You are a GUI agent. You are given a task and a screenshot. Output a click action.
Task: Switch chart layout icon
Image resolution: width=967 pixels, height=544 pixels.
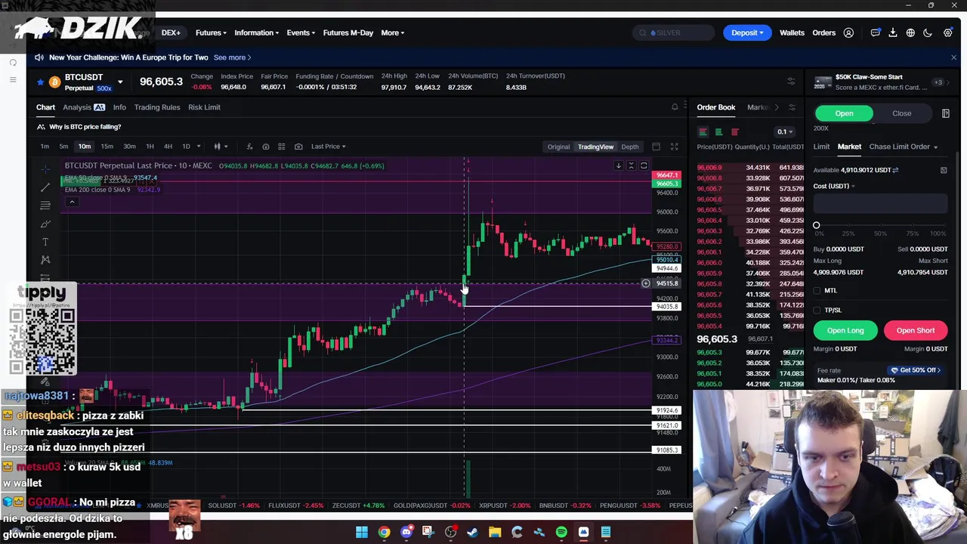[x=656, y=147]
